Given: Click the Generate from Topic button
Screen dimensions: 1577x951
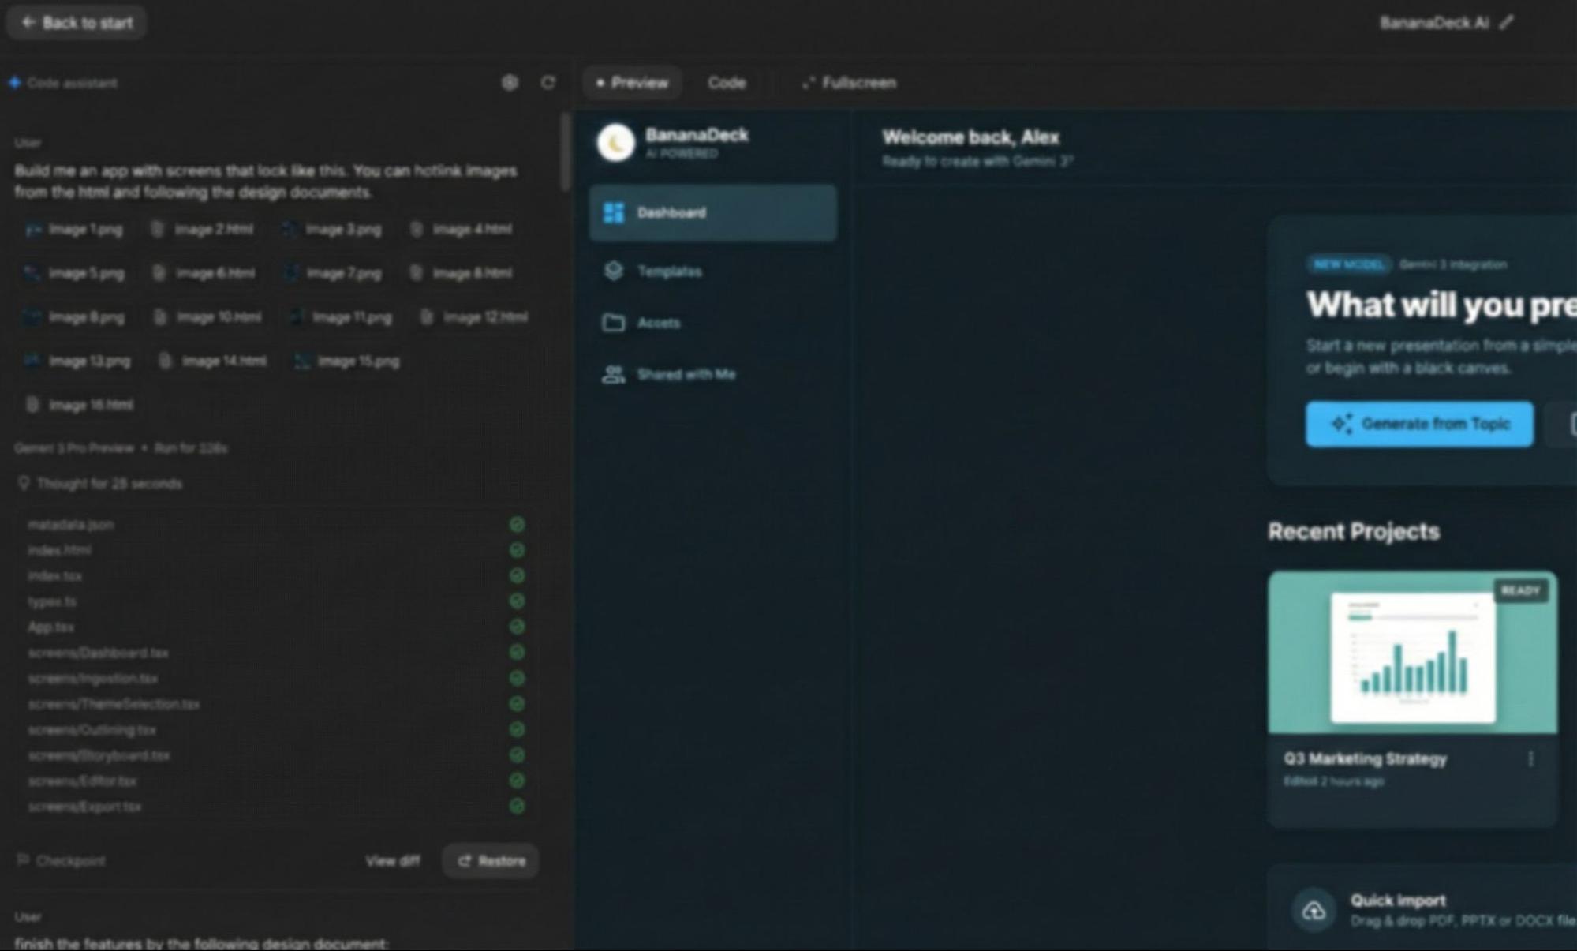Looking at the screenshot, I should click(x=1419, y=425).
